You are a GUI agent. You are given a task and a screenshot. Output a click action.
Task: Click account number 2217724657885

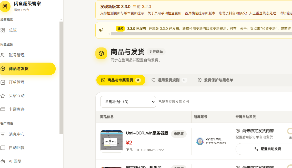[216, 143]
